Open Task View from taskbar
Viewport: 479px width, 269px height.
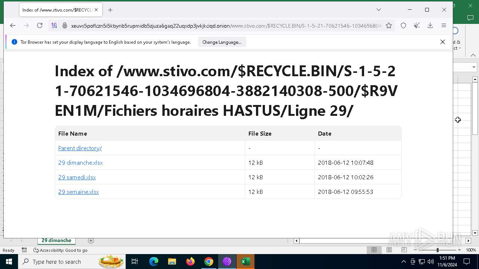pyautogui.click(x=135, y=262)
